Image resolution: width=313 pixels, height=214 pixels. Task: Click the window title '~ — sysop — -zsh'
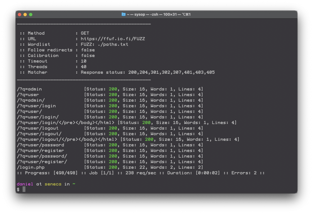142,14
